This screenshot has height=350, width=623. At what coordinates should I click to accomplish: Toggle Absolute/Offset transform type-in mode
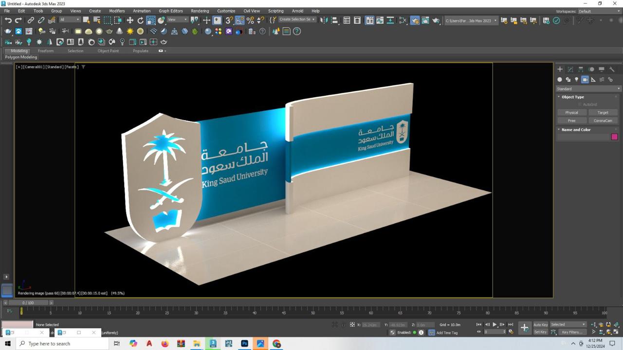click(352, 325)
